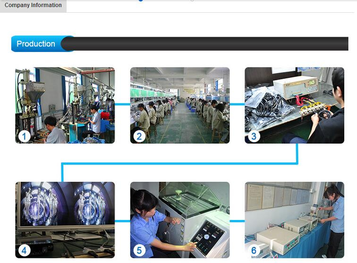Select the number 2 step badge
This screenshot has width=357, height=263.
point(139,136)
